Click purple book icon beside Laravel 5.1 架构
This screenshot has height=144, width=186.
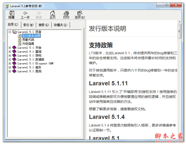14,56
